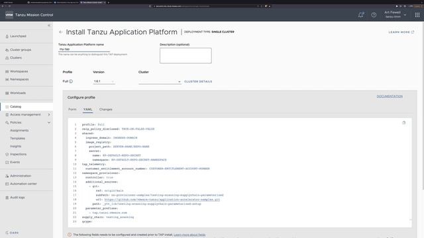The height and width of the screenshot is (238, 424).
Task: Open Templates under Policies
Action: (18, 138)
